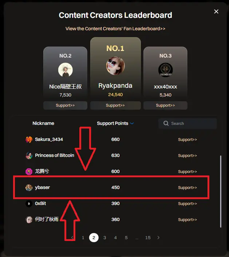229x257 pixels.
Task: Click ybaser's avatar icon
Action: [x=29, y=188]
